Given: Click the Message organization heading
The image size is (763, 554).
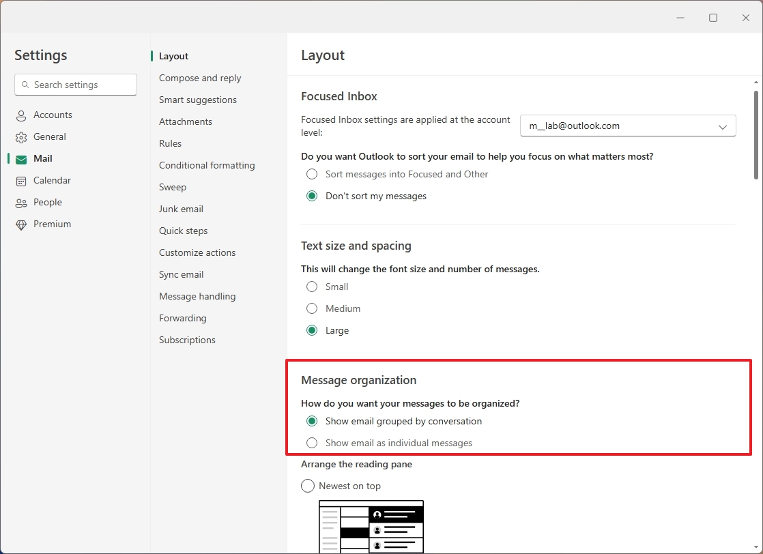Looking at the screenshot, I should pos(358,380).
